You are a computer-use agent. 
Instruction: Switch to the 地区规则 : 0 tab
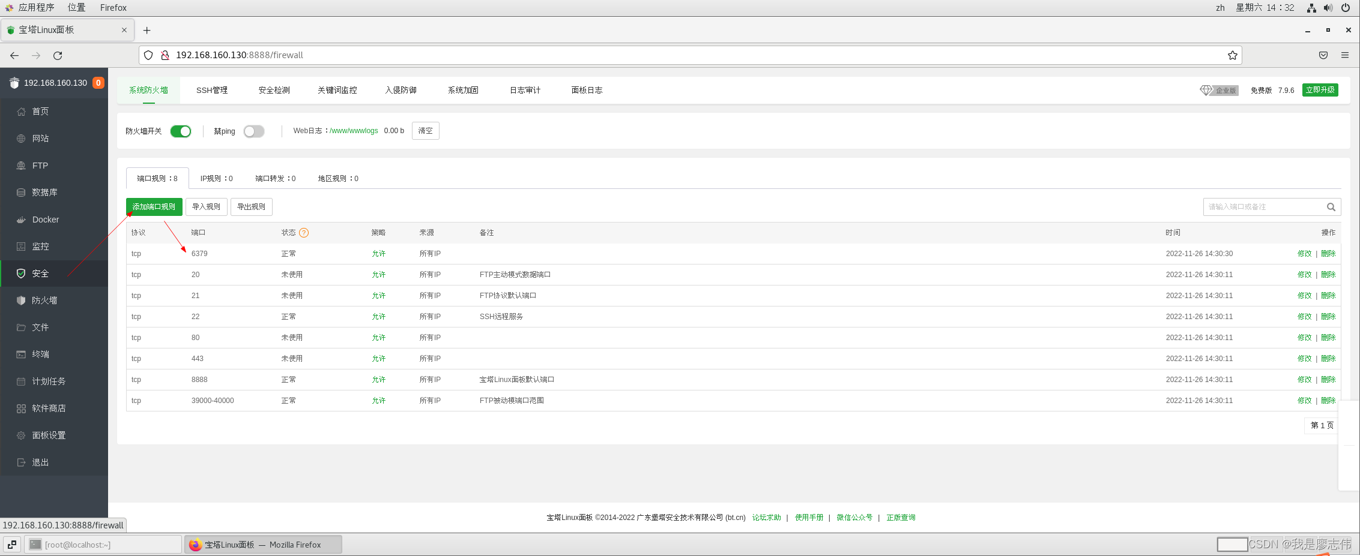pos(339,179)
